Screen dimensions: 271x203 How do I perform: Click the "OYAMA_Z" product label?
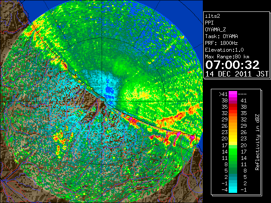click(216, 30)
